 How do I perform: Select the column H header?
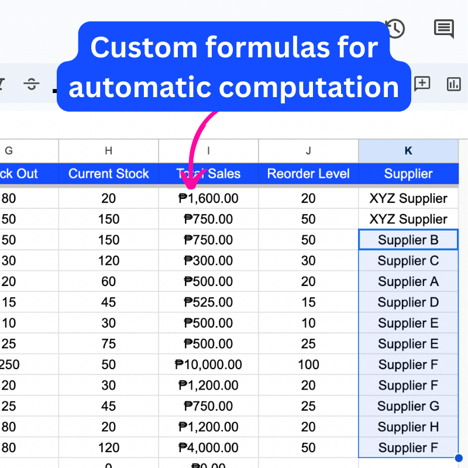pyautogui.click(x=108, y=151)
